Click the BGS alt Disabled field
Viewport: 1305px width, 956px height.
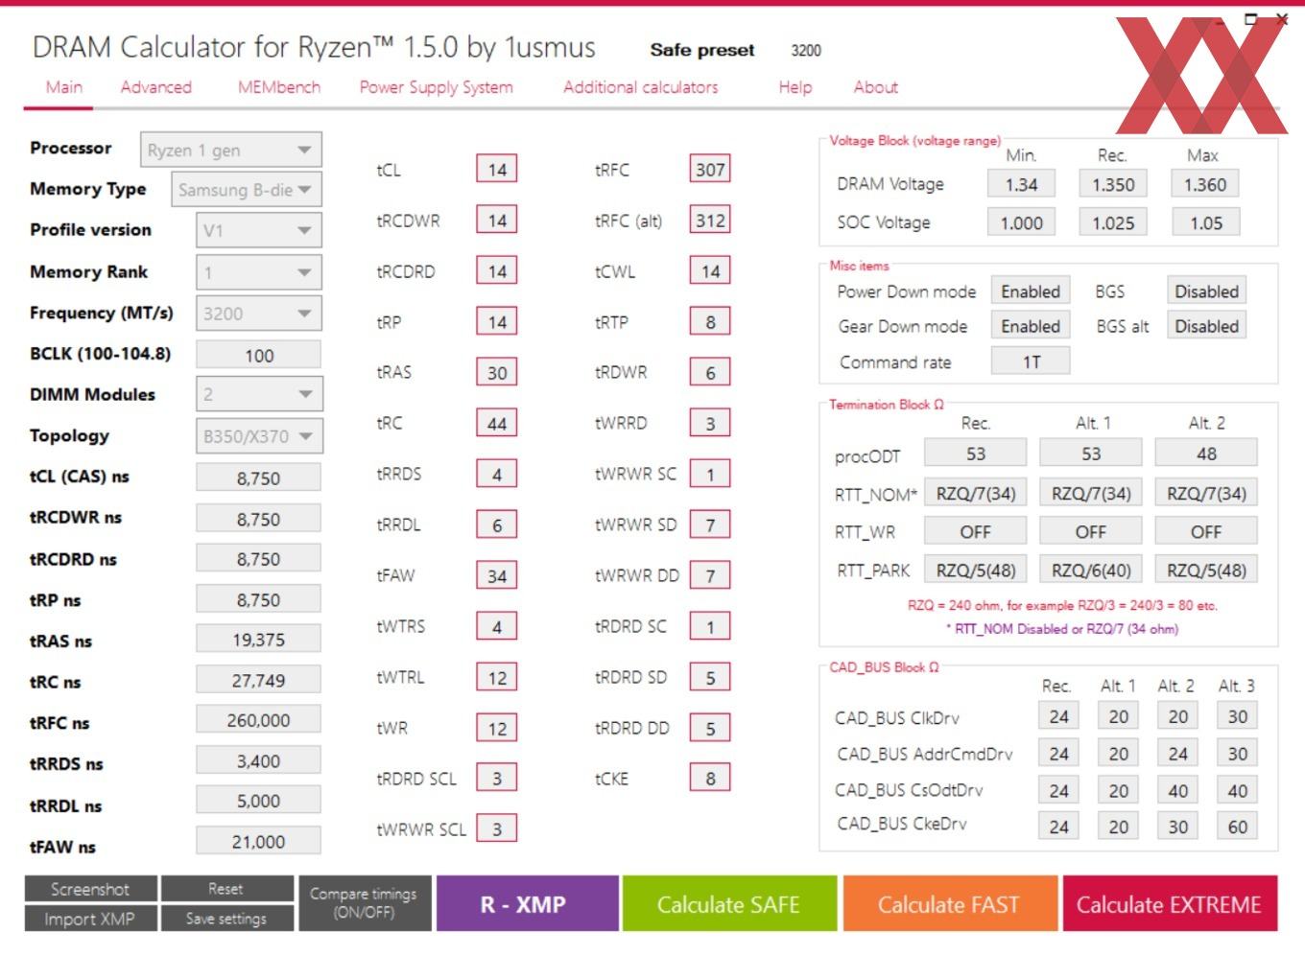(x=1206, y=326)
